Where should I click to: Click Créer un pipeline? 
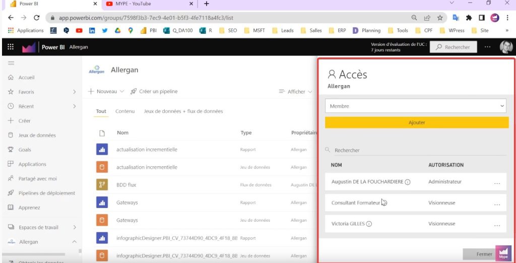click(154, 92)
